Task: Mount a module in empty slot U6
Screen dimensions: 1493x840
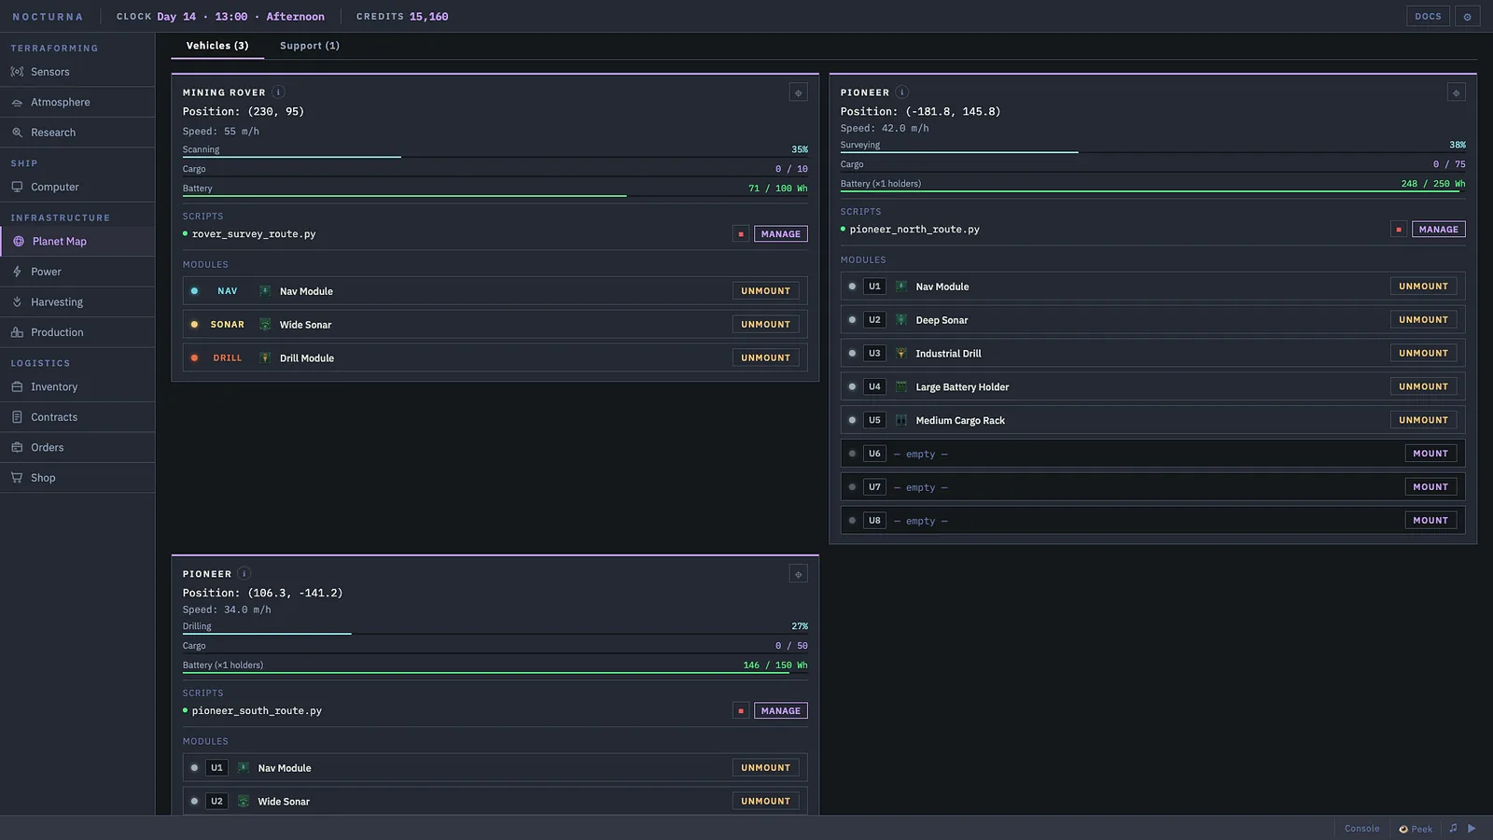Action: coord(1430,454)
